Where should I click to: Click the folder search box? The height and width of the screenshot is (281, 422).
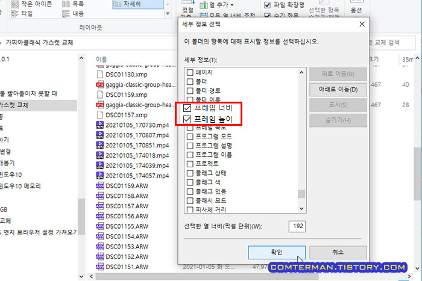click(392, 43)
